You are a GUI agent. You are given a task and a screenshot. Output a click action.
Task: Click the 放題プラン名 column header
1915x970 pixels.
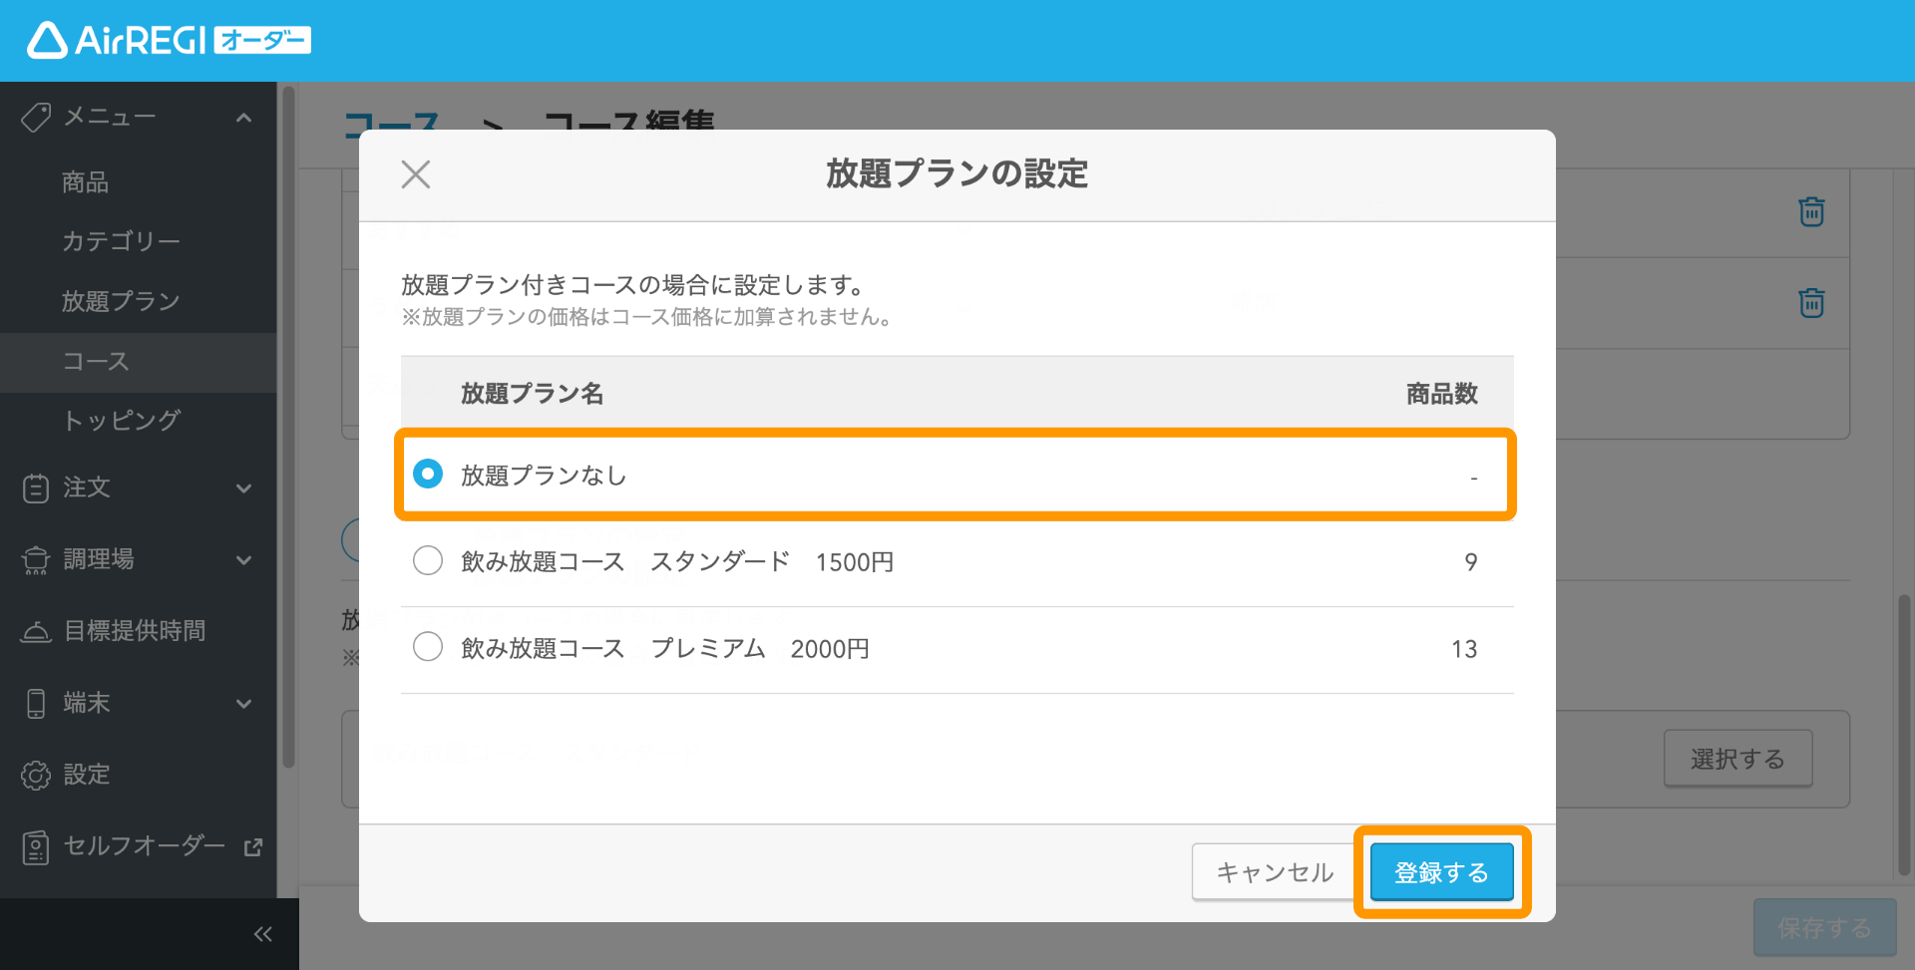[532, 394]
